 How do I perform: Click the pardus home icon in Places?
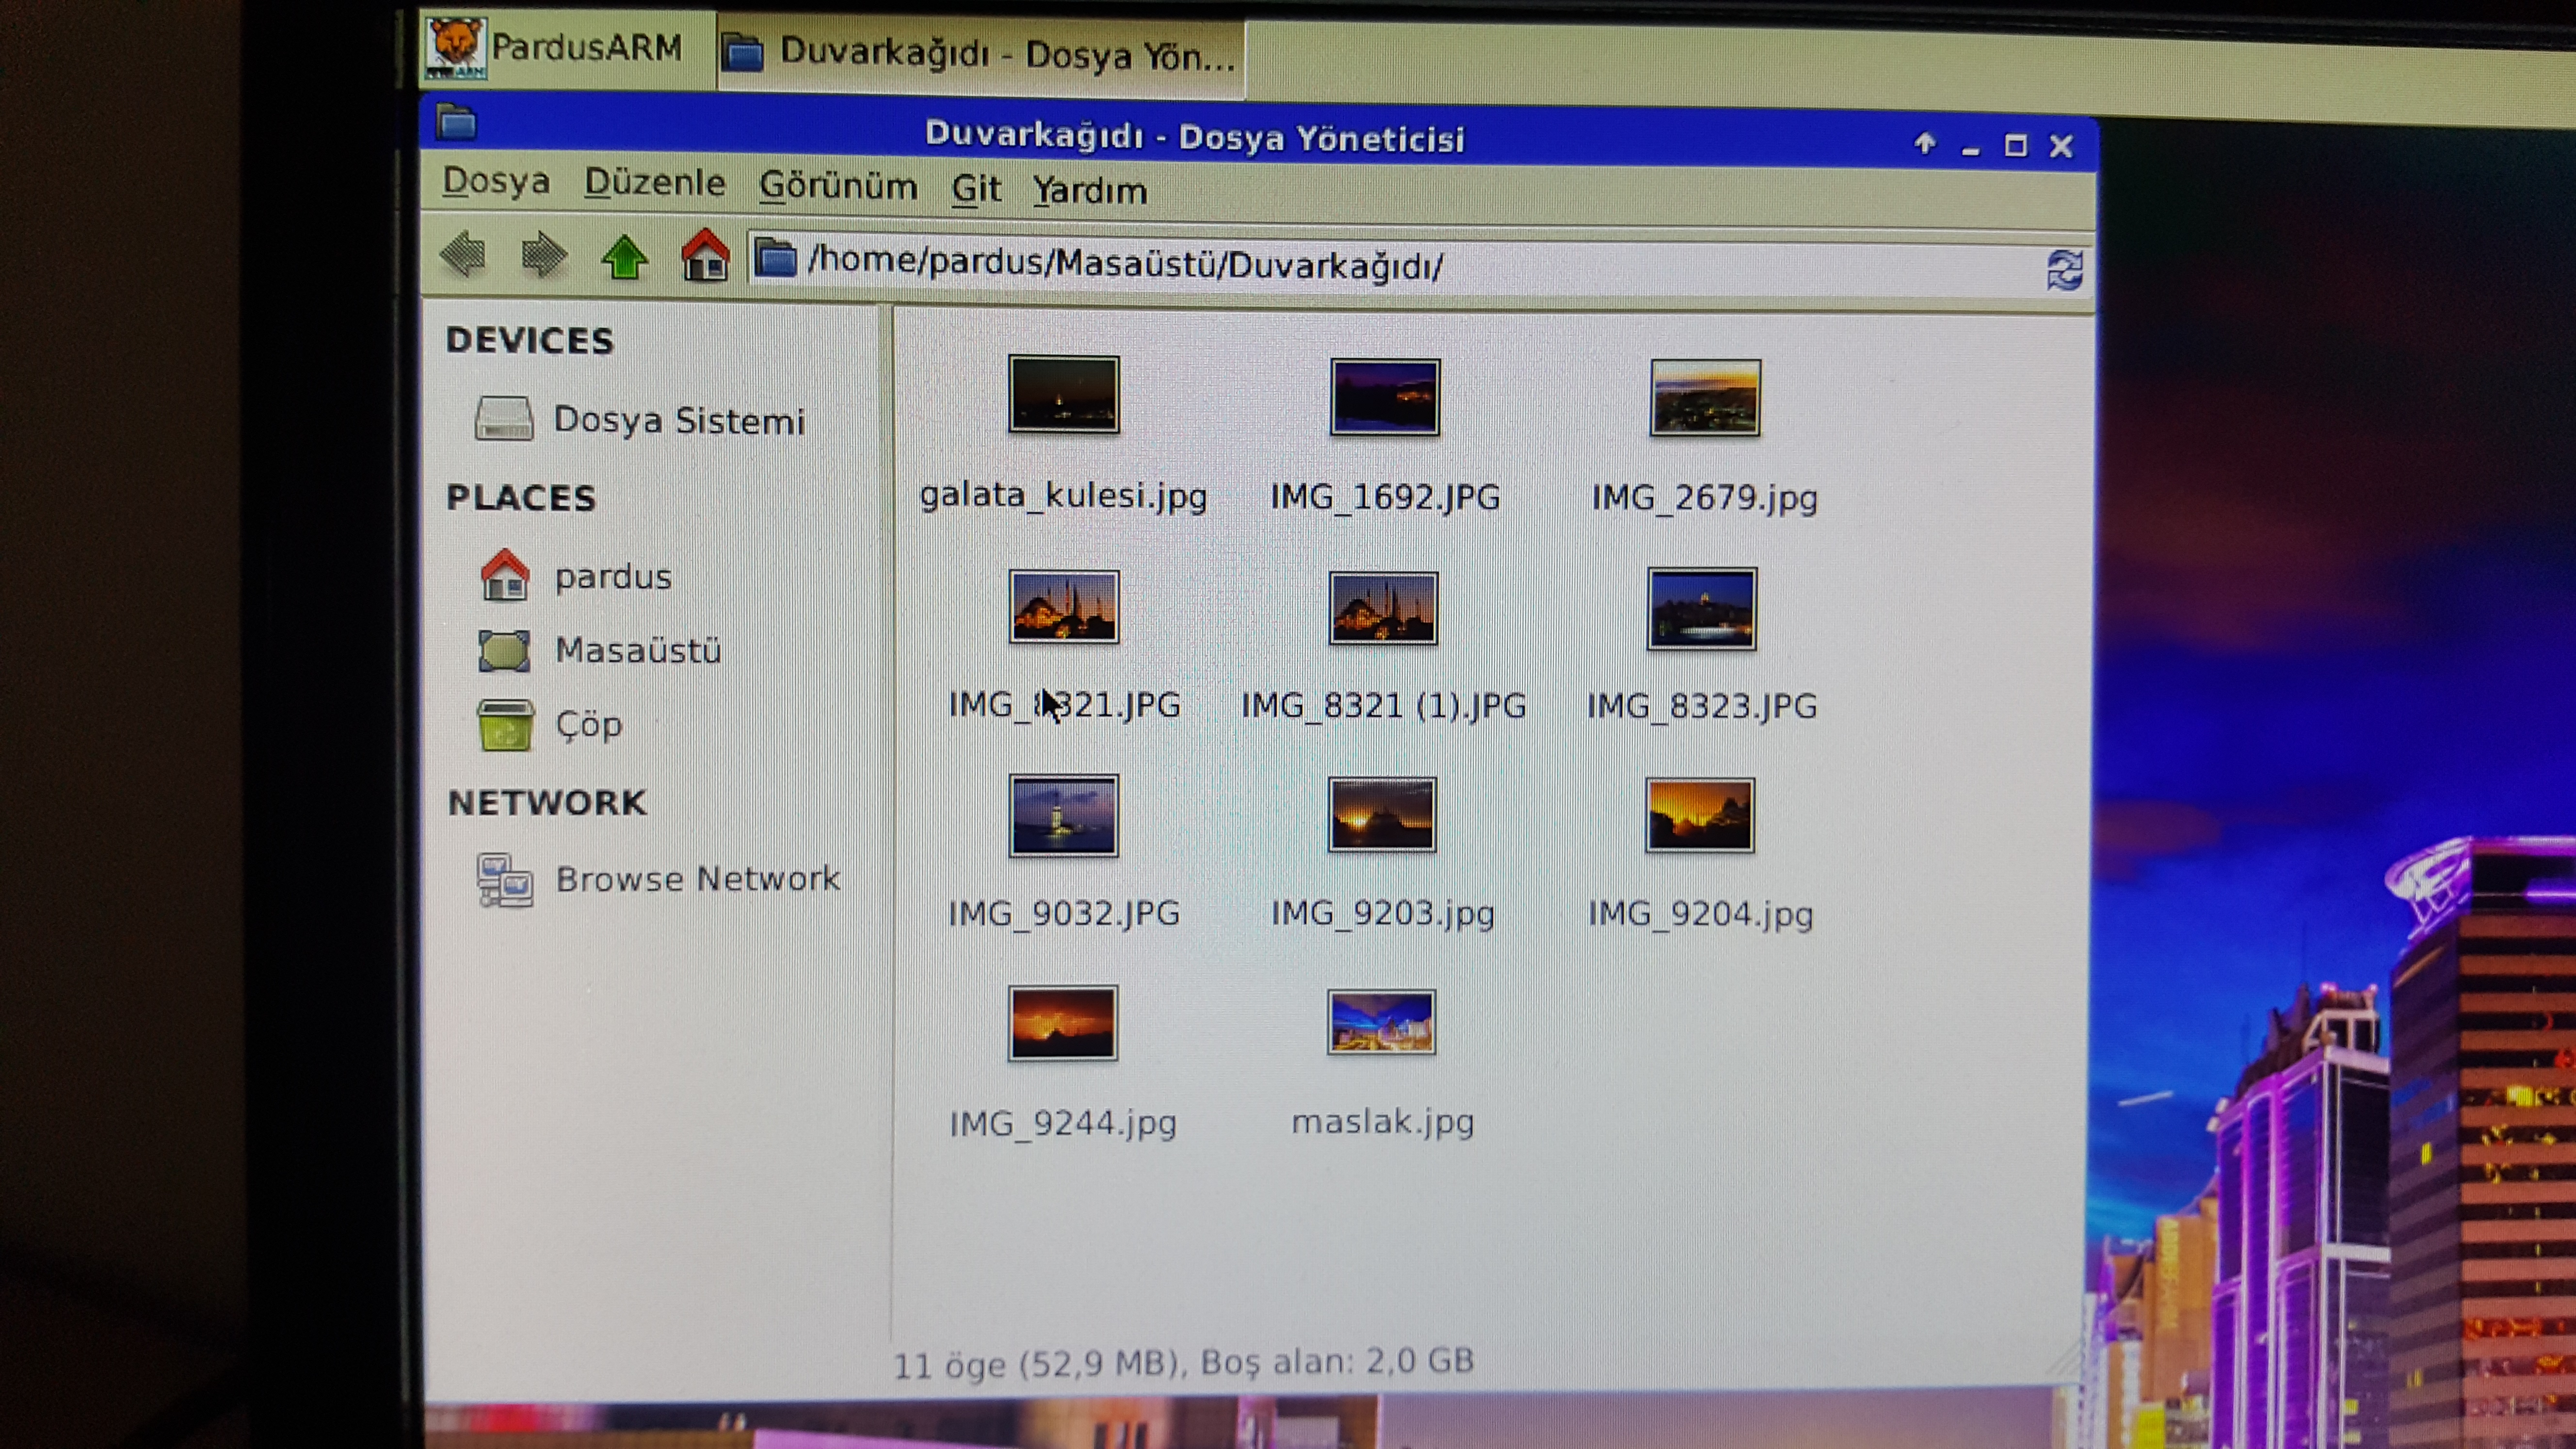click(505, 575)
